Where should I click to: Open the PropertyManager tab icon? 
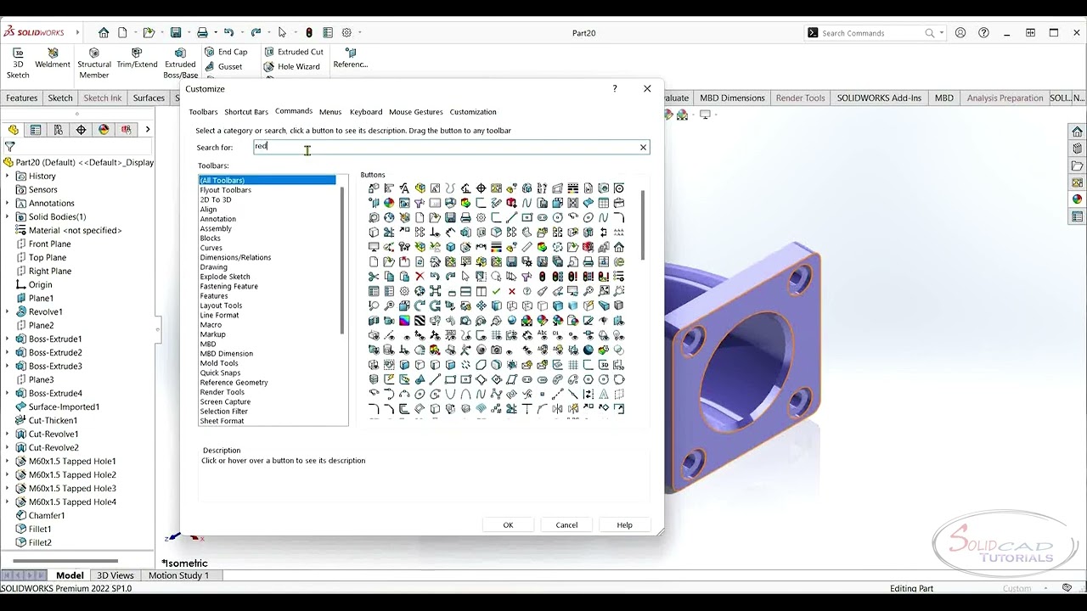pyautogui.click(x=36, y=130)
